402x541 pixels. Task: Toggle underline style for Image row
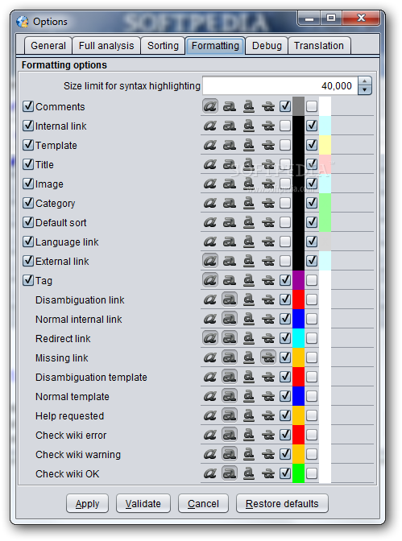[249, 184]
